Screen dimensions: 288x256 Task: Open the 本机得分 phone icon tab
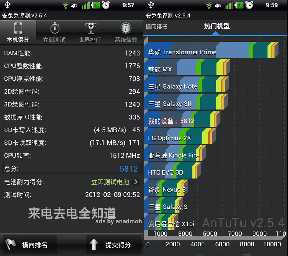pyautogui.click(x=18, y=28)
